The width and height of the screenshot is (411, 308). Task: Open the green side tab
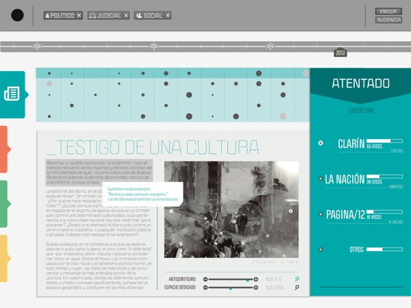tap(3, 204)
